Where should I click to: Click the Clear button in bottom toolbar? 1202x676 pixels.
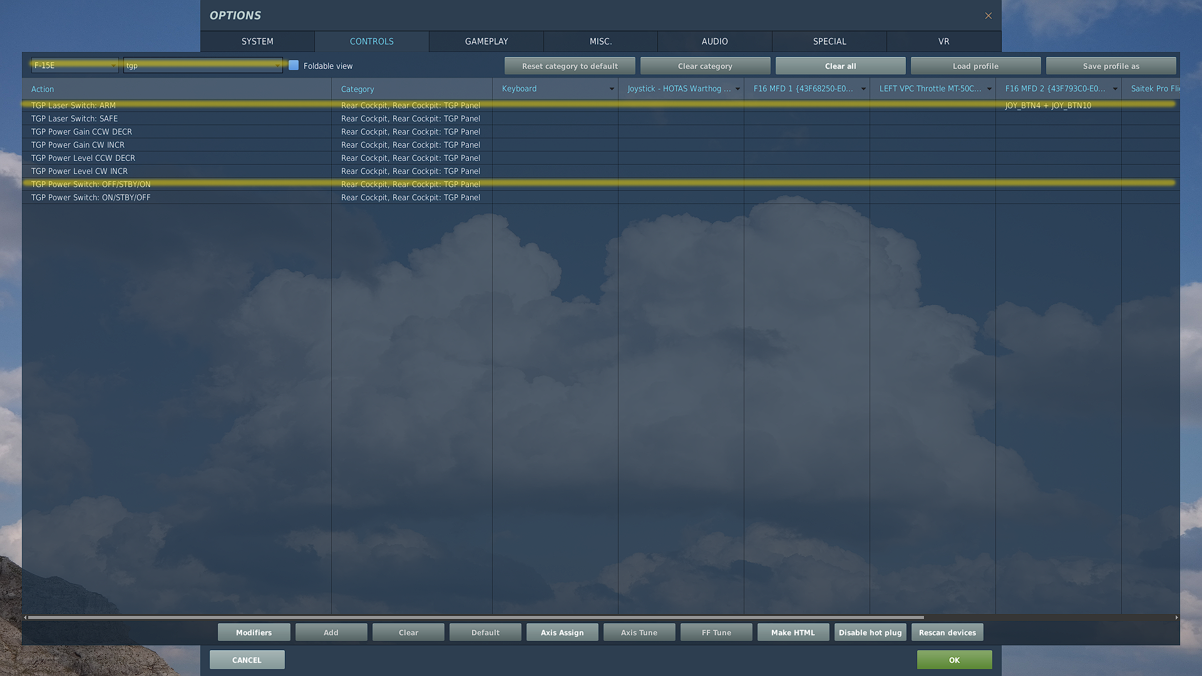coord(408,632)
